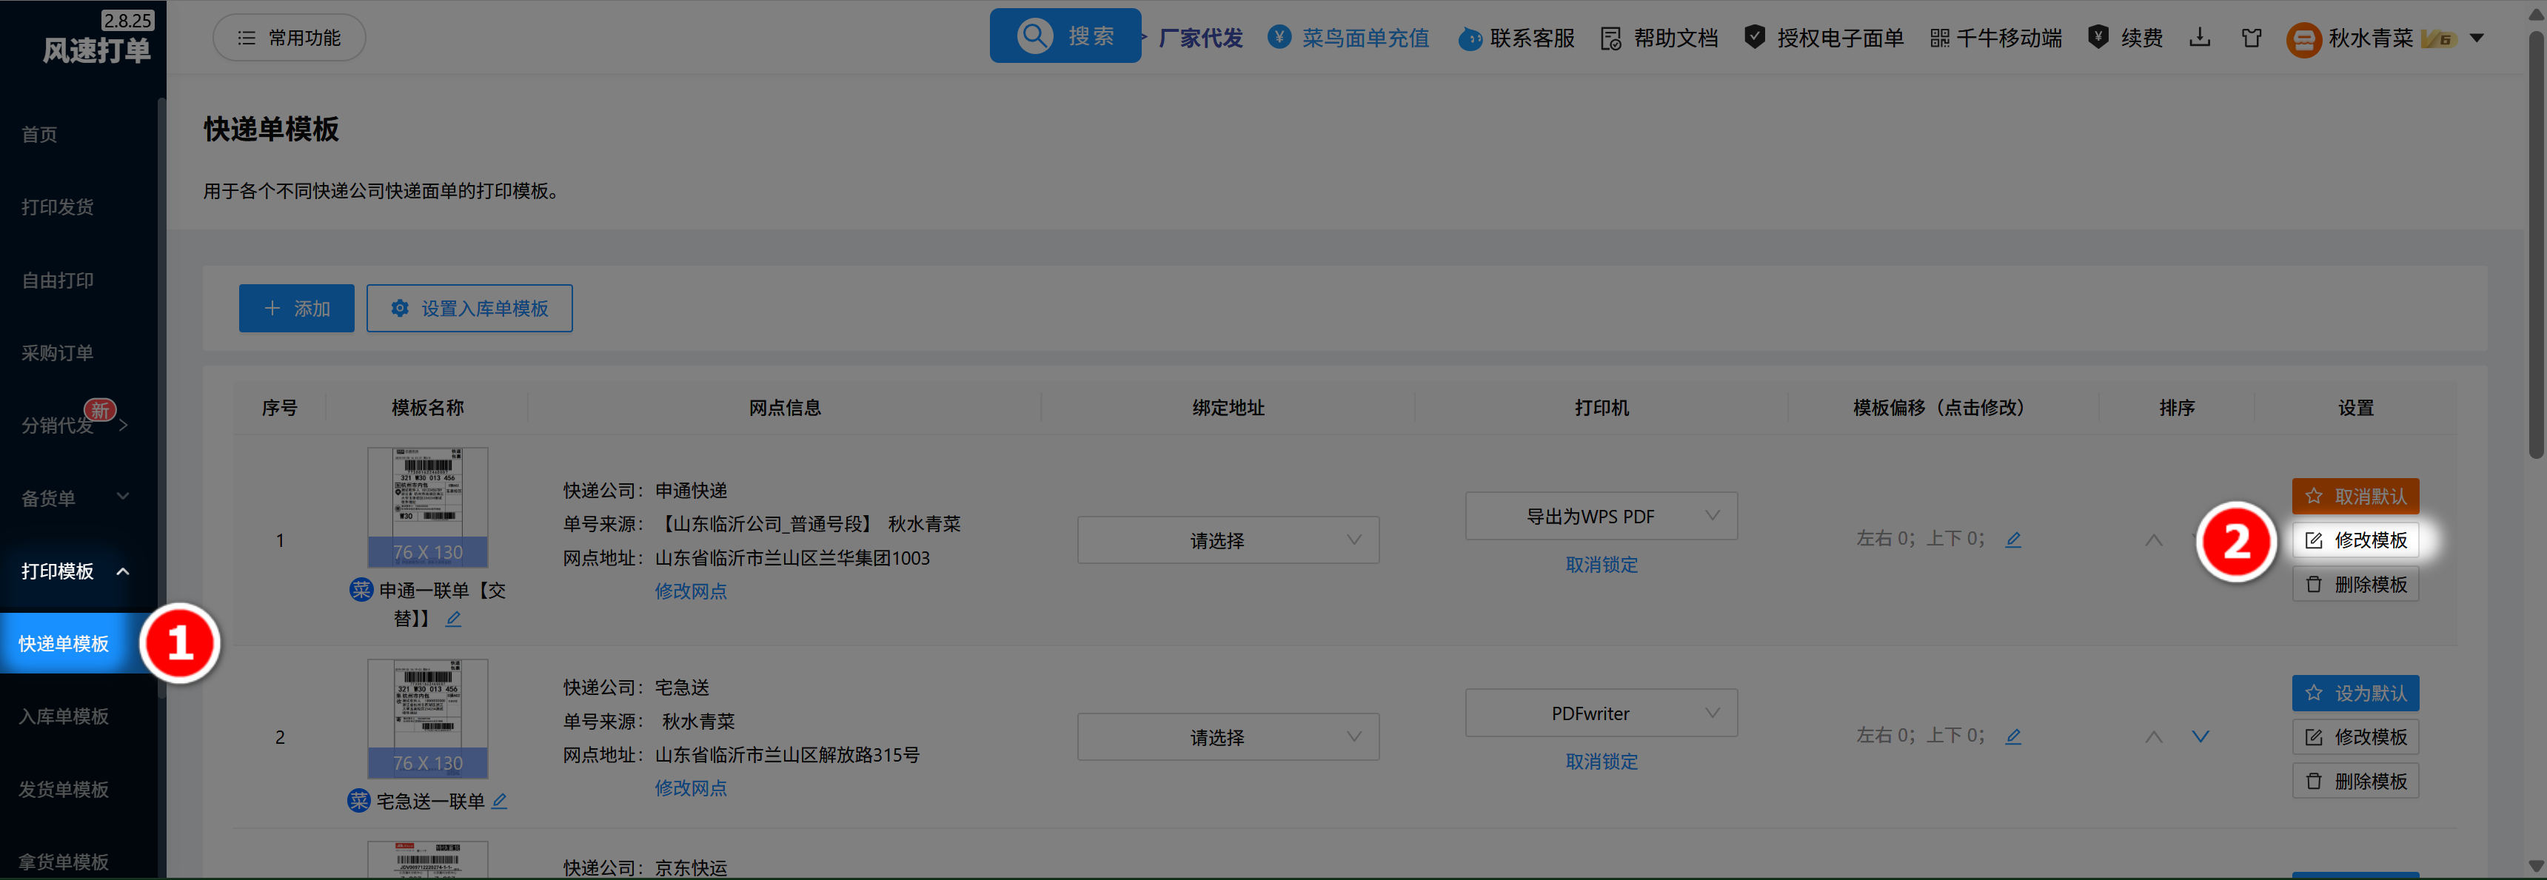2547x880 pixels.
Task: Open 绑定地址 dropdown for 宅急送 row
Action: (1228, 736)
